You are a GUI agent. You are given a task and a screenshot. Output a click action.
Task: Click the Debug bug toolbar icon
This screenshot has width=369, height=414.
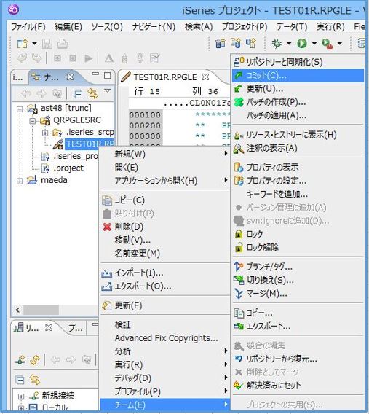point(277,43)
